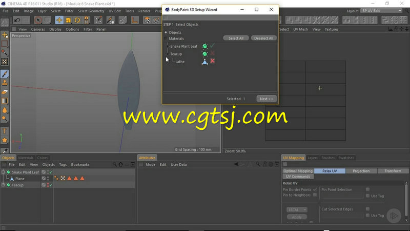Click the Pin Point Selection input field

[x=342, y=196]
